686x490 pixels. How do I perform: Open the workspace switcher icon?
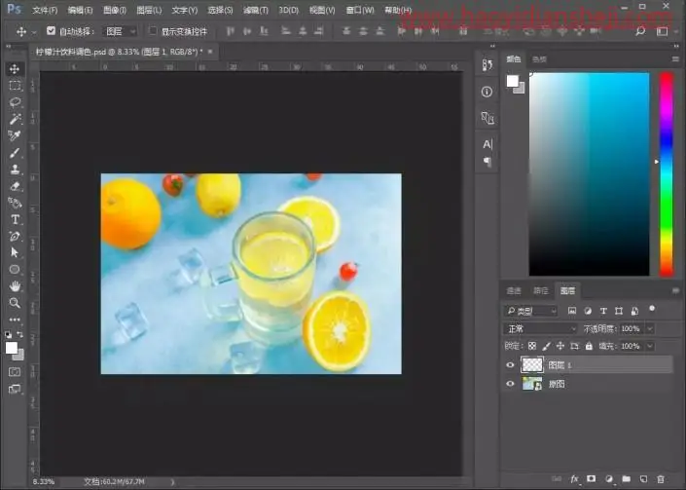coord(662,31)
